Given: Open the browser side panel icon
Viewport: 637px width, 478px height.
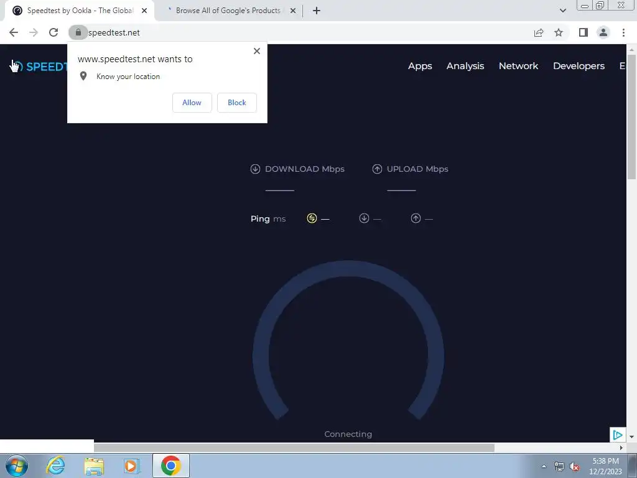Looking at the screenshot, I should (584, 32).
